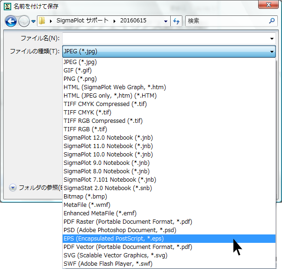Select SigmaPlot 8.0 Notebook (*.jnb)

tap(169, 171)
